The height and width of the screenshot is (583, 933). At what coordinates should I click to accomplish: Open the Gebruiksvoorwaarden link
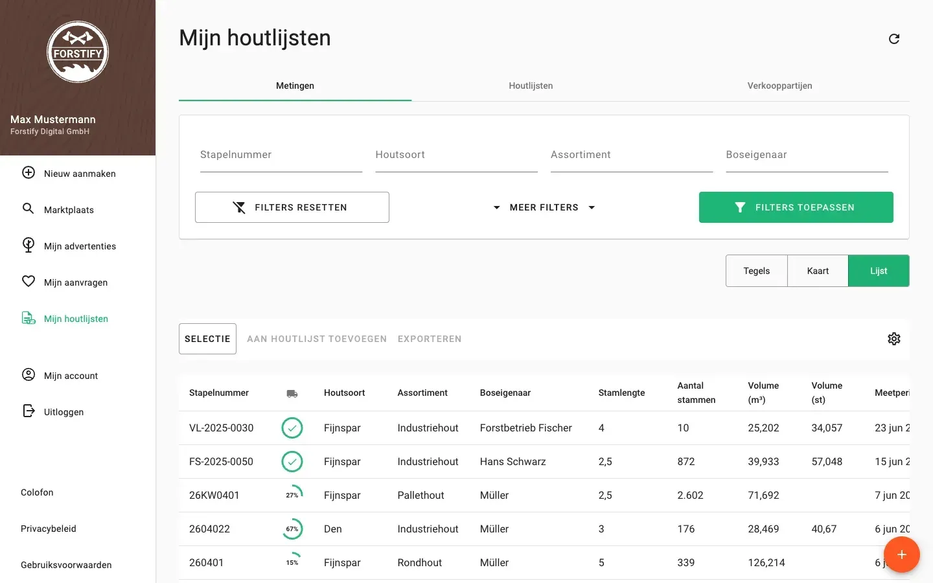pyautogui.click(x=66, y=565)
